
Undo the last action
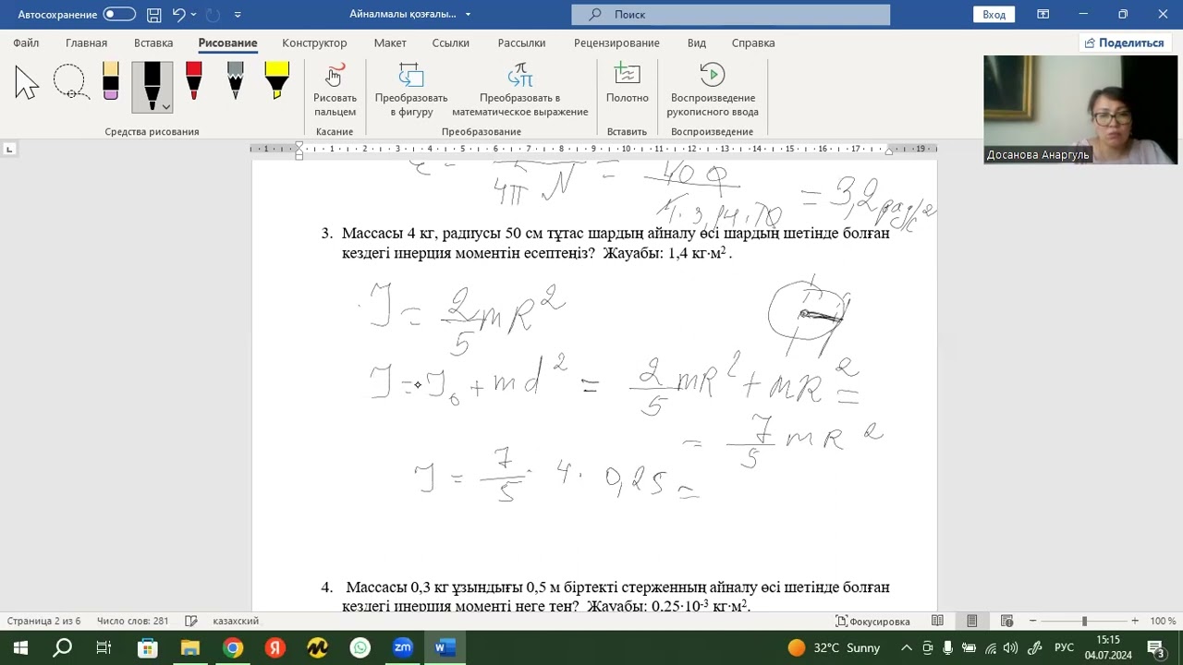coord(179,15)
